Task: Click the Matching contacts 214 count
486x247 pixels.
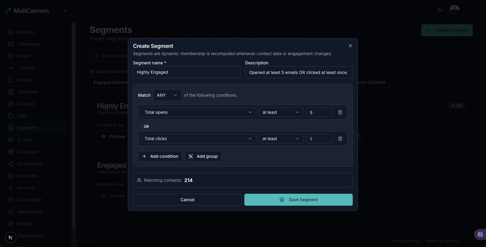Action: [188, 180]
